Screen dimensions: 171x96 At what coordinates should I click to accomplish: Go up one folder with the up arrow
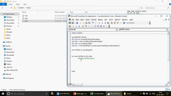(11, 8)
